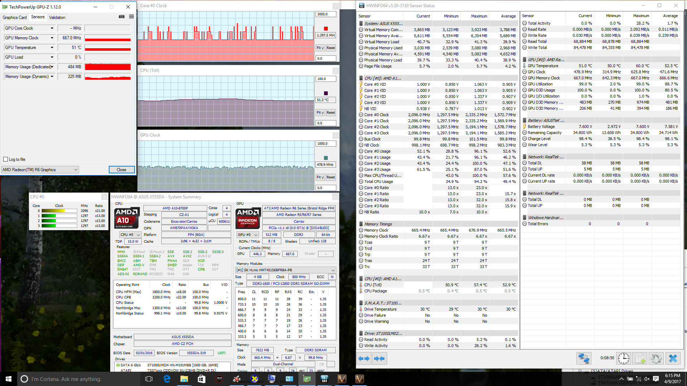Click the Close button in GPU-Z

coord(121,170)
